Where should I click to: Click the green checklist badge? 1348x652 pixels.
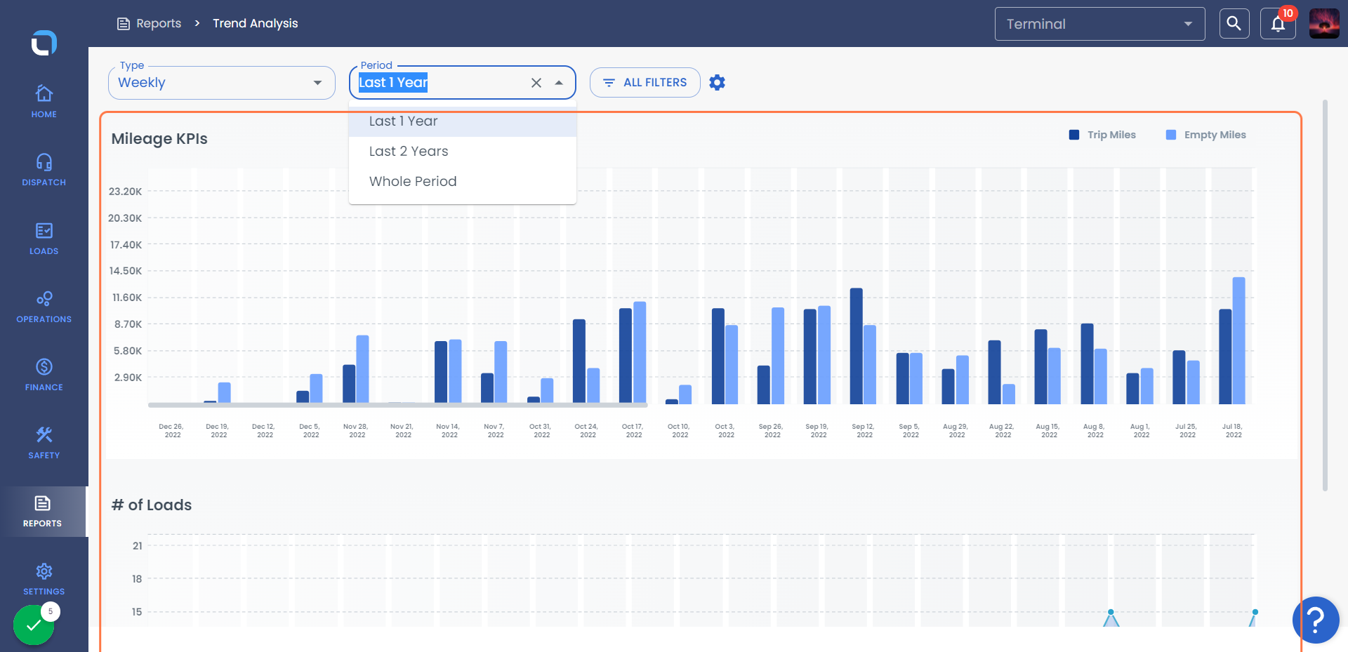pyautogui.click(x=34, y=625)
